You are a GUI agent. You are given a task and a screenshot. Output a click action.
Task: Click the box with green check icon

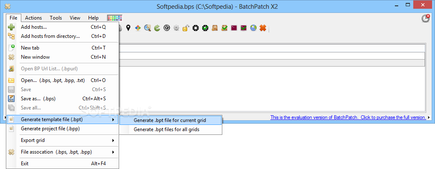coord(224,28)
